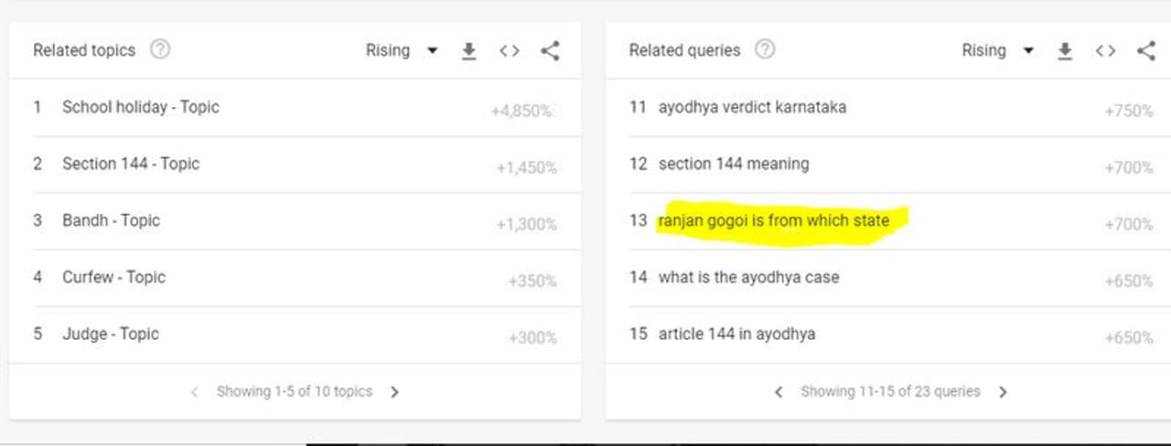Go to previous page of queries
1171x446 pixels.
779,392
